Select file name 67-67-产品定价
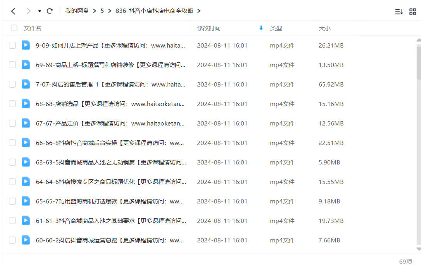Screen dimensions: 421x265 (x=110, y=124)
